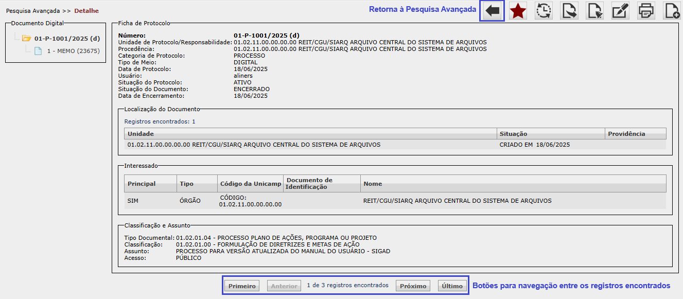Click the MEMO document page icon
Screen dimensions: 683x299
coord(38,51)
